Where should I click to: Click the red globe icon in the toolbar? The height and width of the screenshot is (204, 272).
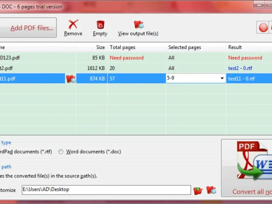[x=263, y=28]
